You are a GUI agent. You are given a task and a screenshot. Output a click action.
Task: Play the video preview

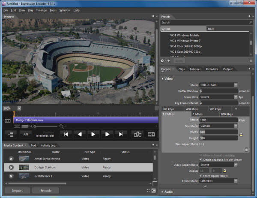[93, 134]
